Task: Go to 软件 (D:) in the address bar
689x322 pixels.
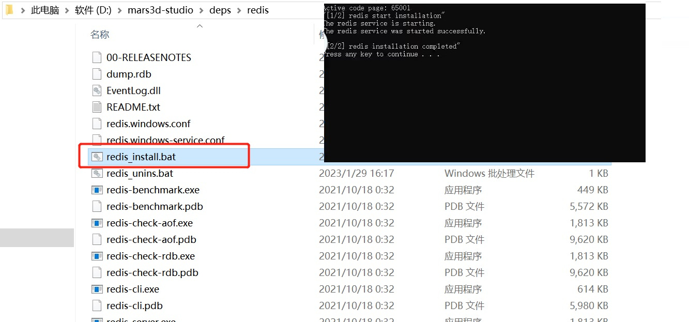Action: [93, 10]
